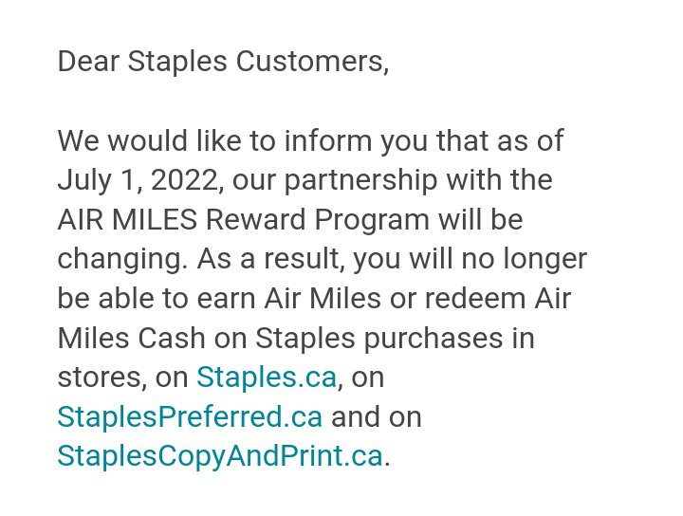
Task: Click the 'and on' text after StaplesPreferred.ca
Action: (377, 417)
